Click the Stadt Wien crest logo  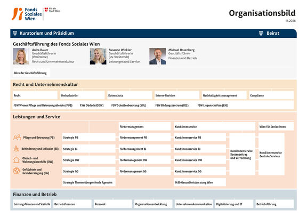coord(52,10)
